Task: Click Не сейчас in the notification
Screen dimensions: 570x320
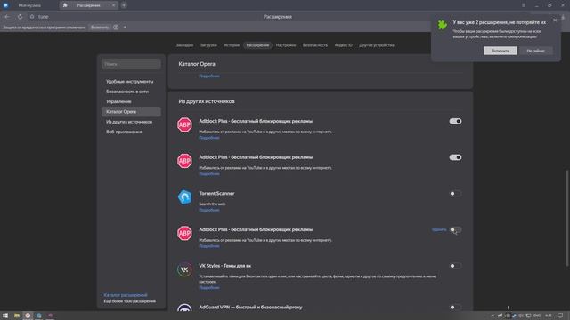Action: tap(536, 51)
